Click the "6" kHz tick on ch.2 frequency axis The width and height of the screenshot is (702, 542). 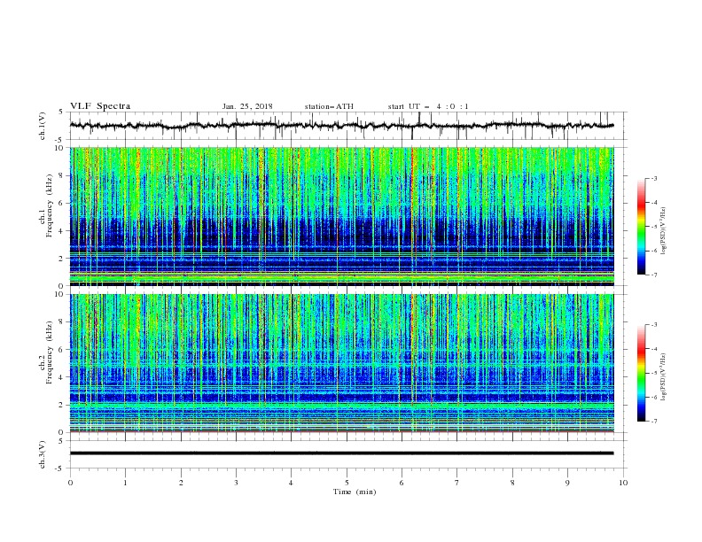pyautogui.click(x=61, y=350)
